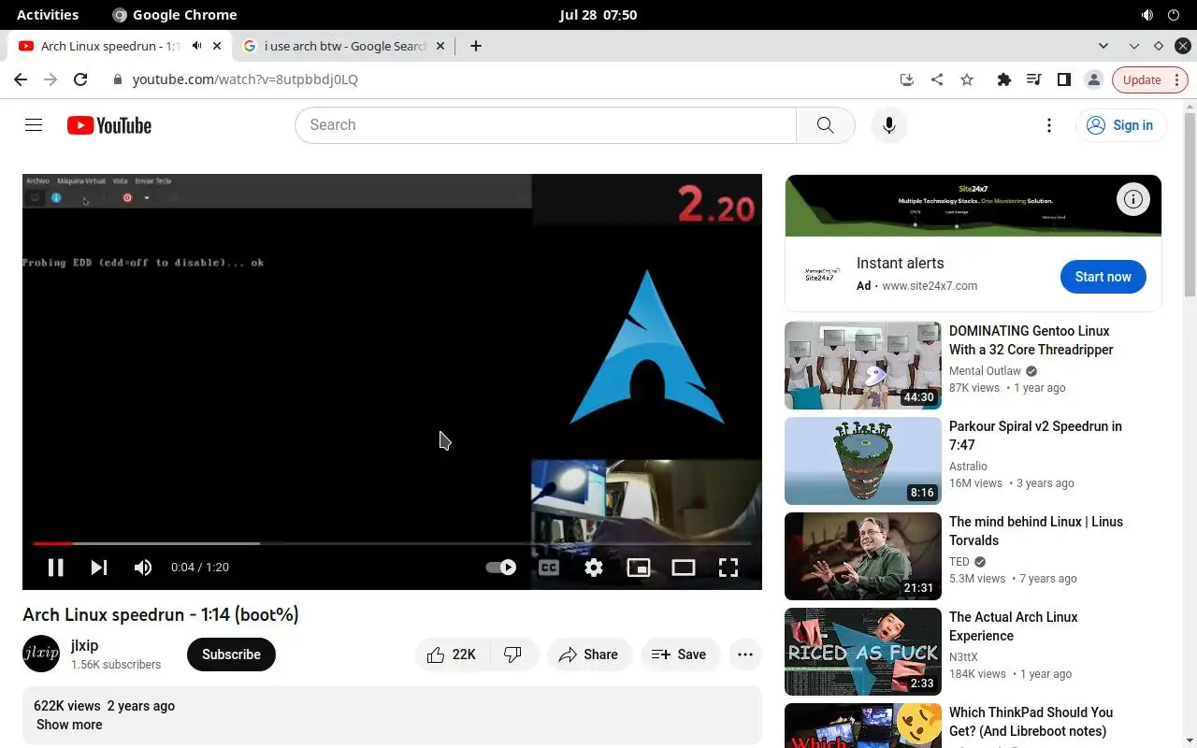Screen dimensions: 1197x748
Task: Open ad info icon on banner
Action: click(1132, 199)
